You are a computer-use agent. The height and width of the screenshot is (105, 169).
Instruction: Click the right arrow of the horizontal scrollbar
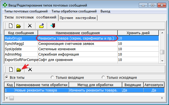click(162, 98)
